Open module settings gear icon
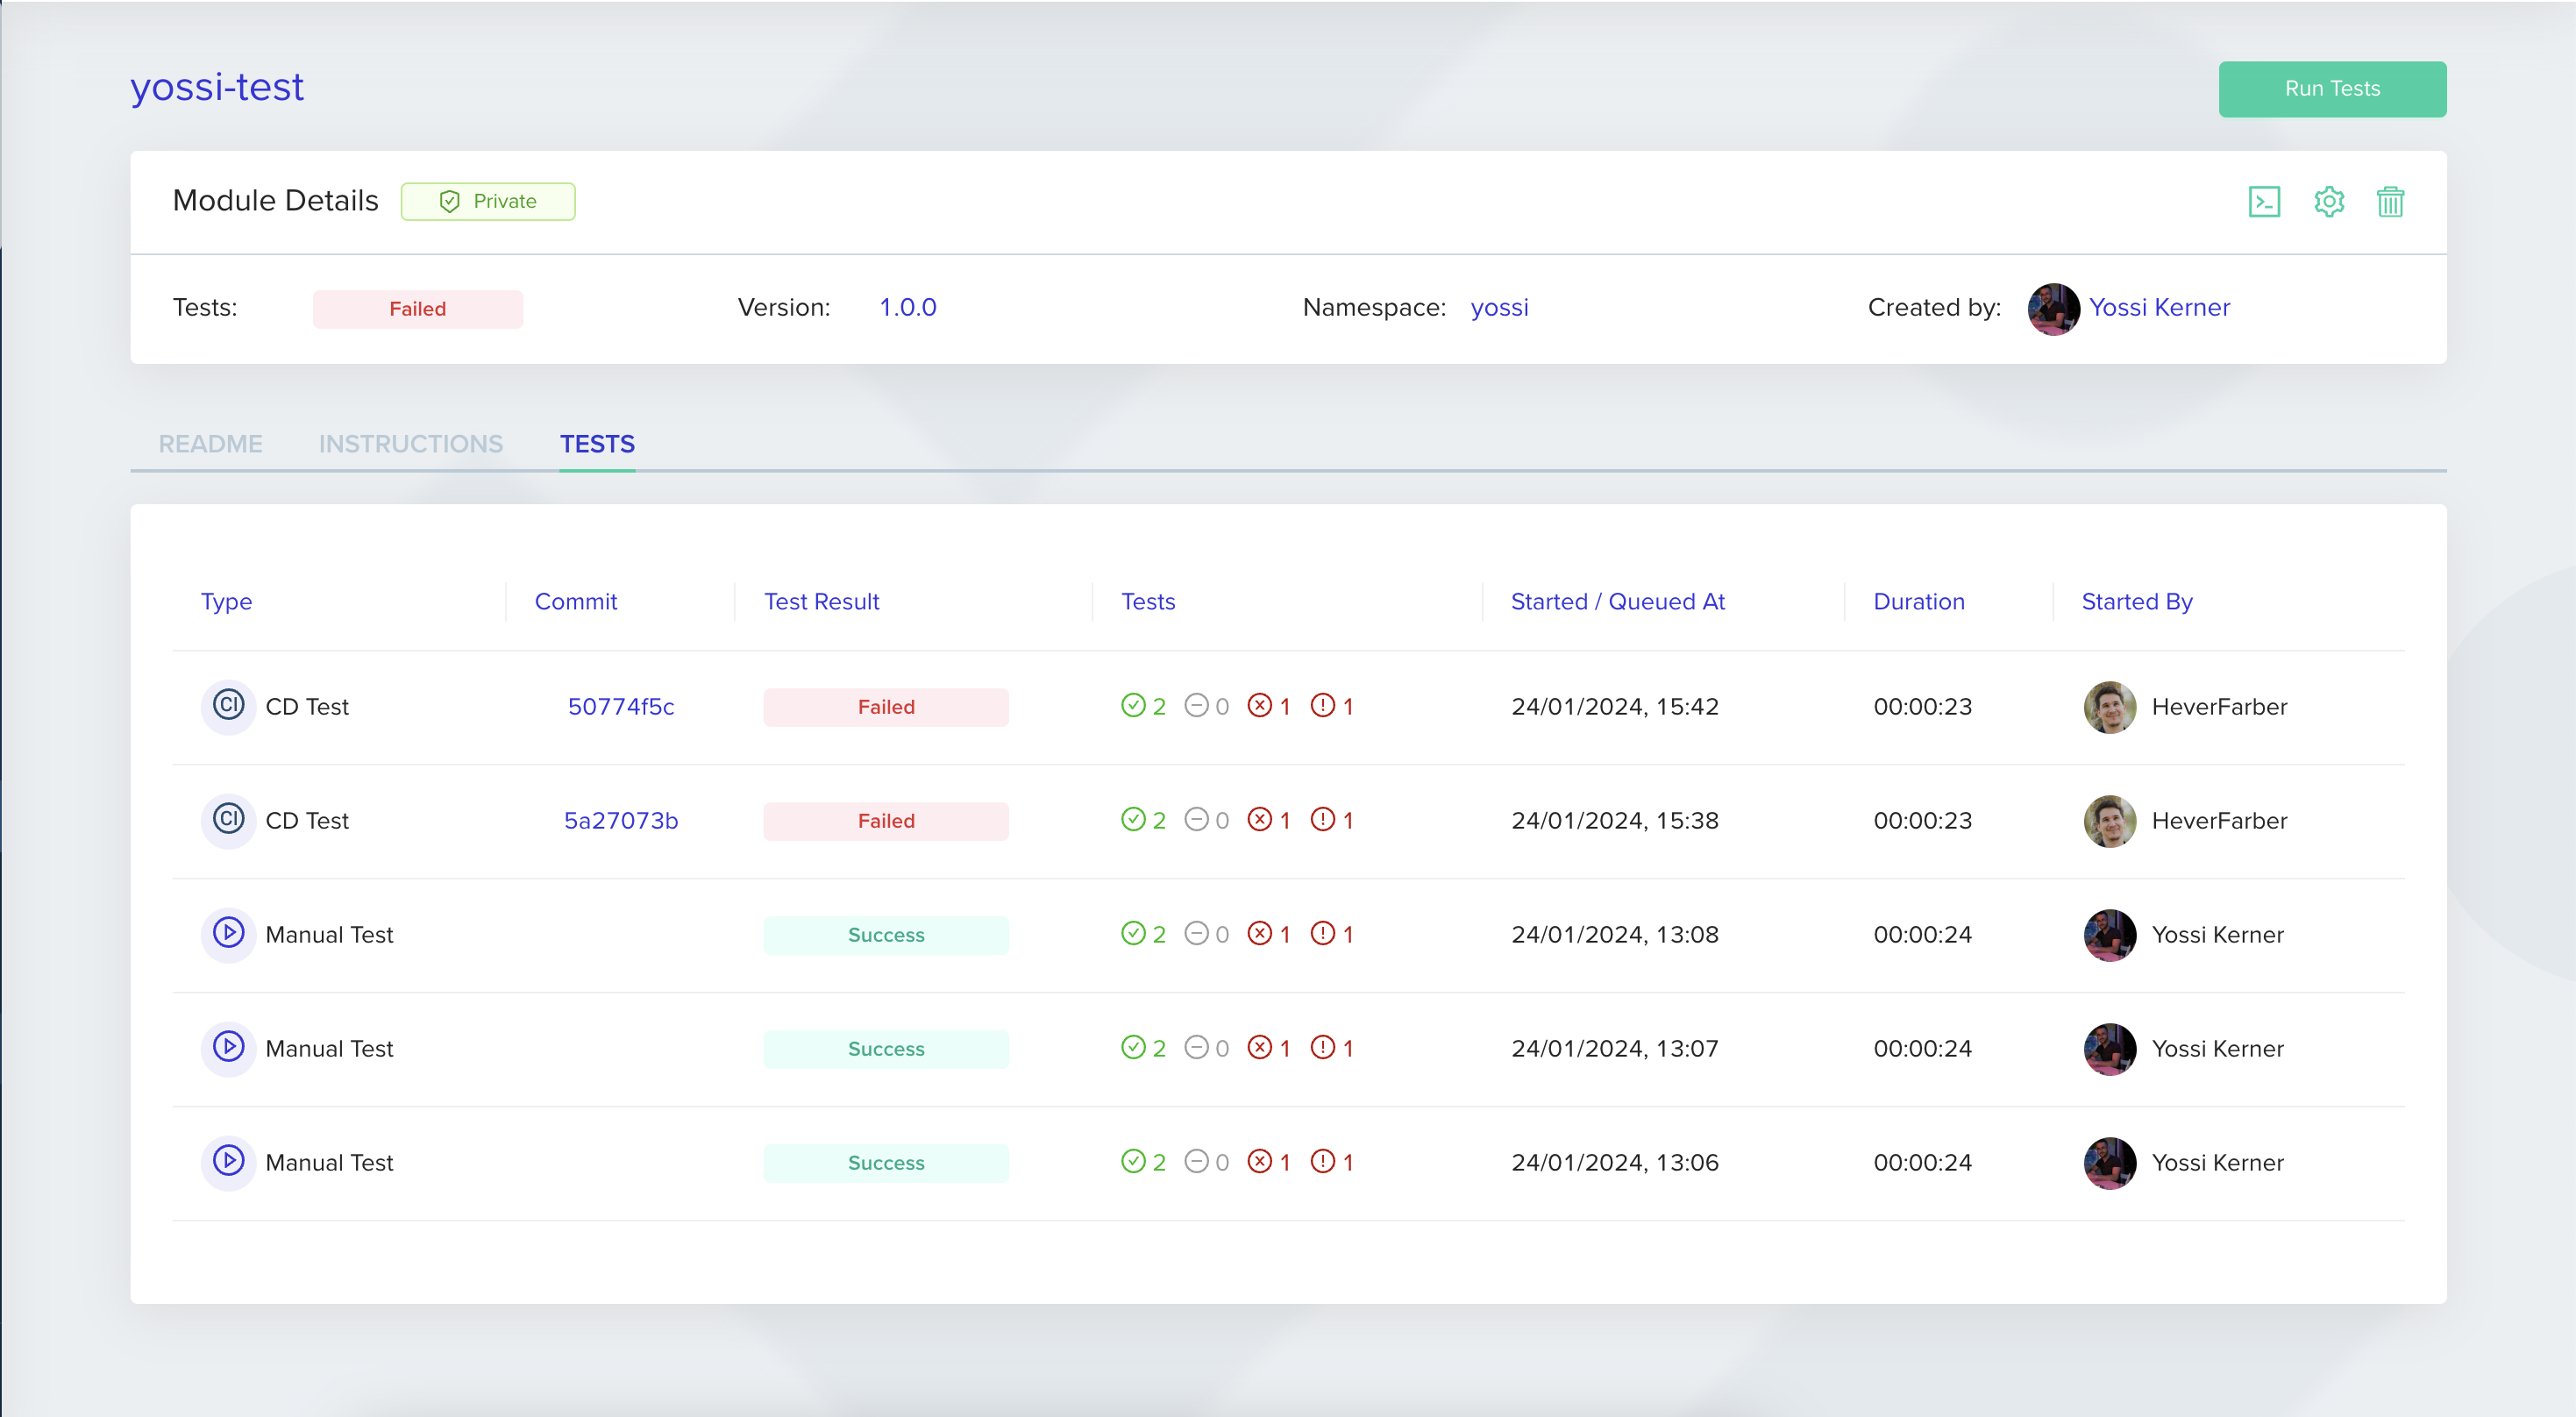The width and height of the screenshot is (2576, 1417). point(2329,202)
